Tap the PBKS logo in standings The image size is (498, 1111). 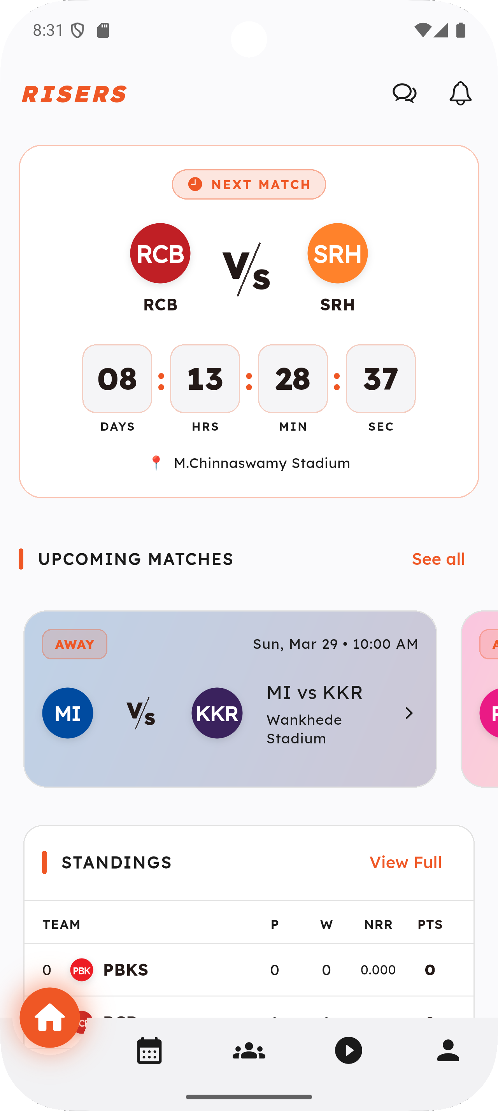tap(81, 969)
